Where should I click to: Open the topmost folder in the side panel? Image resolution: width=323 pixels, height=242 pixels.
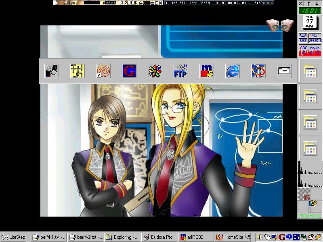point(310,71)
